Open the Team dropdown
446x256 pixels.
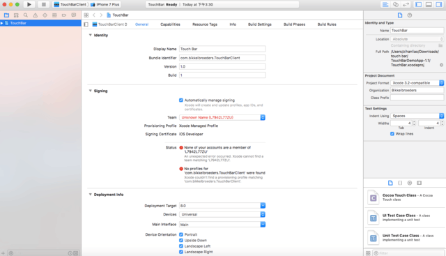coord(222,117)
